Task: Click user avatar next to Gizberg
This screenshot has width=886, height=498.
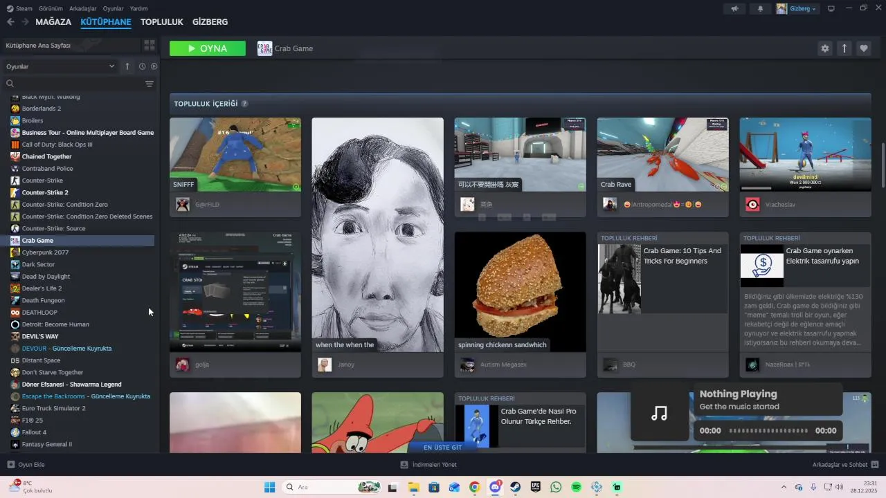Action: coord(781,8)
